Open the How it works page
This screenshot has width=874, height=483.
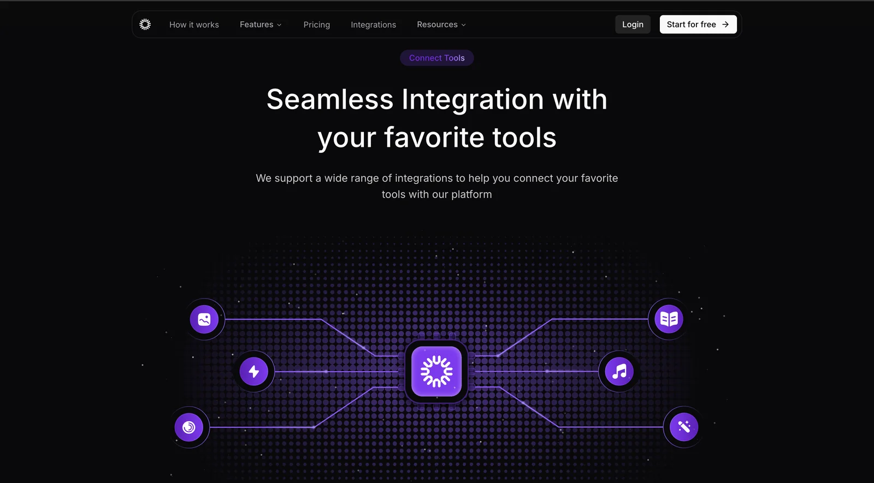tap(194, 25)
